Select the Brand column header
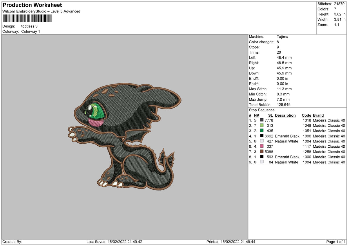The height and width of the screenshot is (246, 348). pyautogui.click(x=318, y=115)
